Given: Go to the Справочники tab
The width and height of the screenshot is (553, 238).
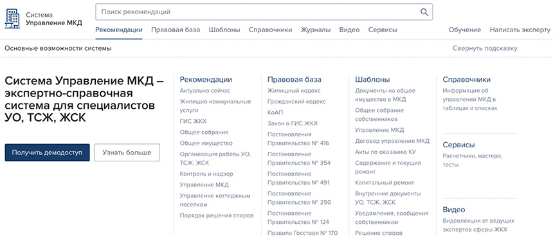Looking at the screenshot, I should [x=271, y=30].
